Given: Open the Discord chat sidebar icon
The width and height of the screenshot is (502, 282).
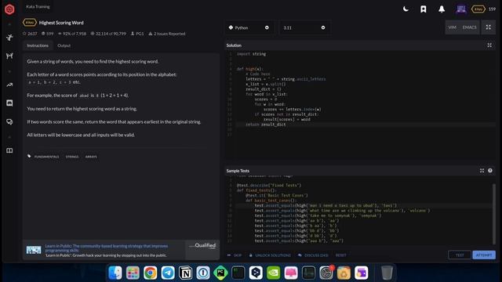Looking at the screenshot, I should 9,103.
